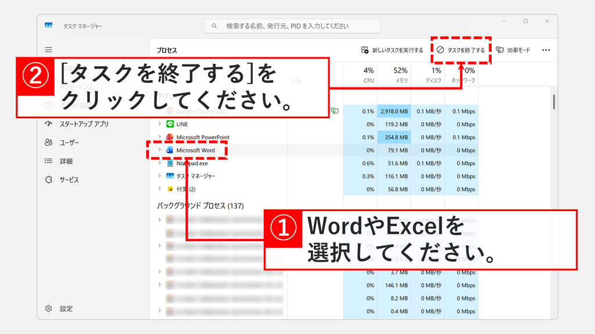The width and height of the screenshot is (595, 334).
Task: Select Microsoft PowerPoint process name
Action: pos(203,137)
